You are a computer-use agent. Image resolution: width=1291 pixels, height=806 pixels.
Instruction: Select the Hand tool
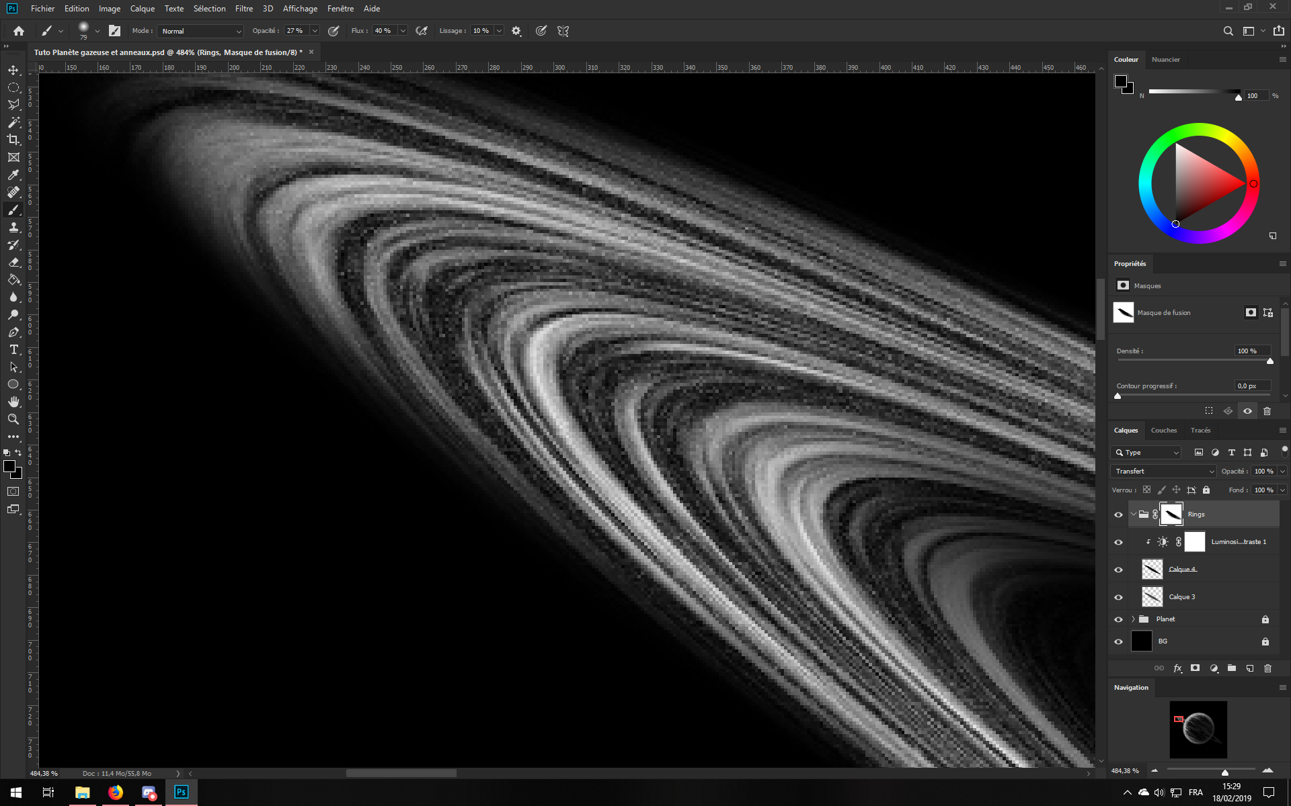13,402
